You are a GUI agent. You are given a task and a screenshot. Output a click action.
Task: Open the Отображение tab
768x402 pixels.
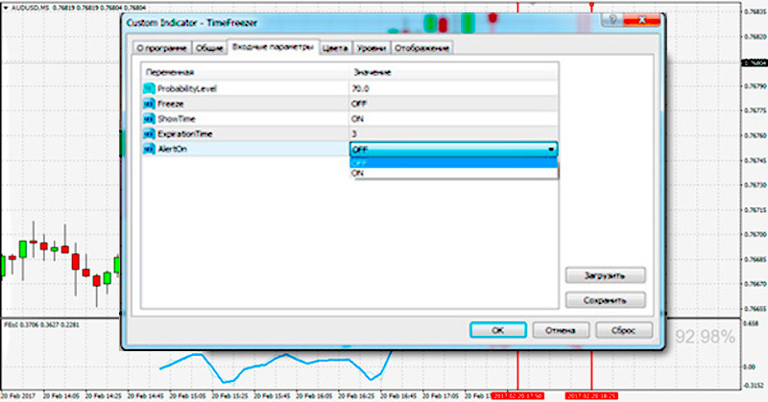tap(421, 48)
